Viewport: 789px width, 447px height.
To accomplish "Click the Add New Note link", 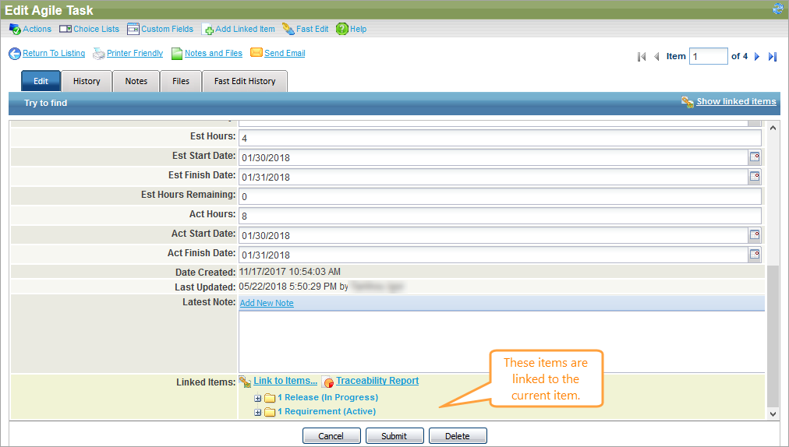I will [x=267, y=303].
